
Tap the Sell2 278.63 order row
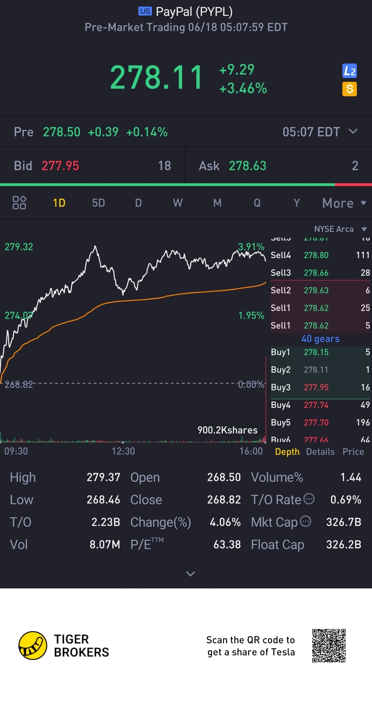[x=320, y=290]
